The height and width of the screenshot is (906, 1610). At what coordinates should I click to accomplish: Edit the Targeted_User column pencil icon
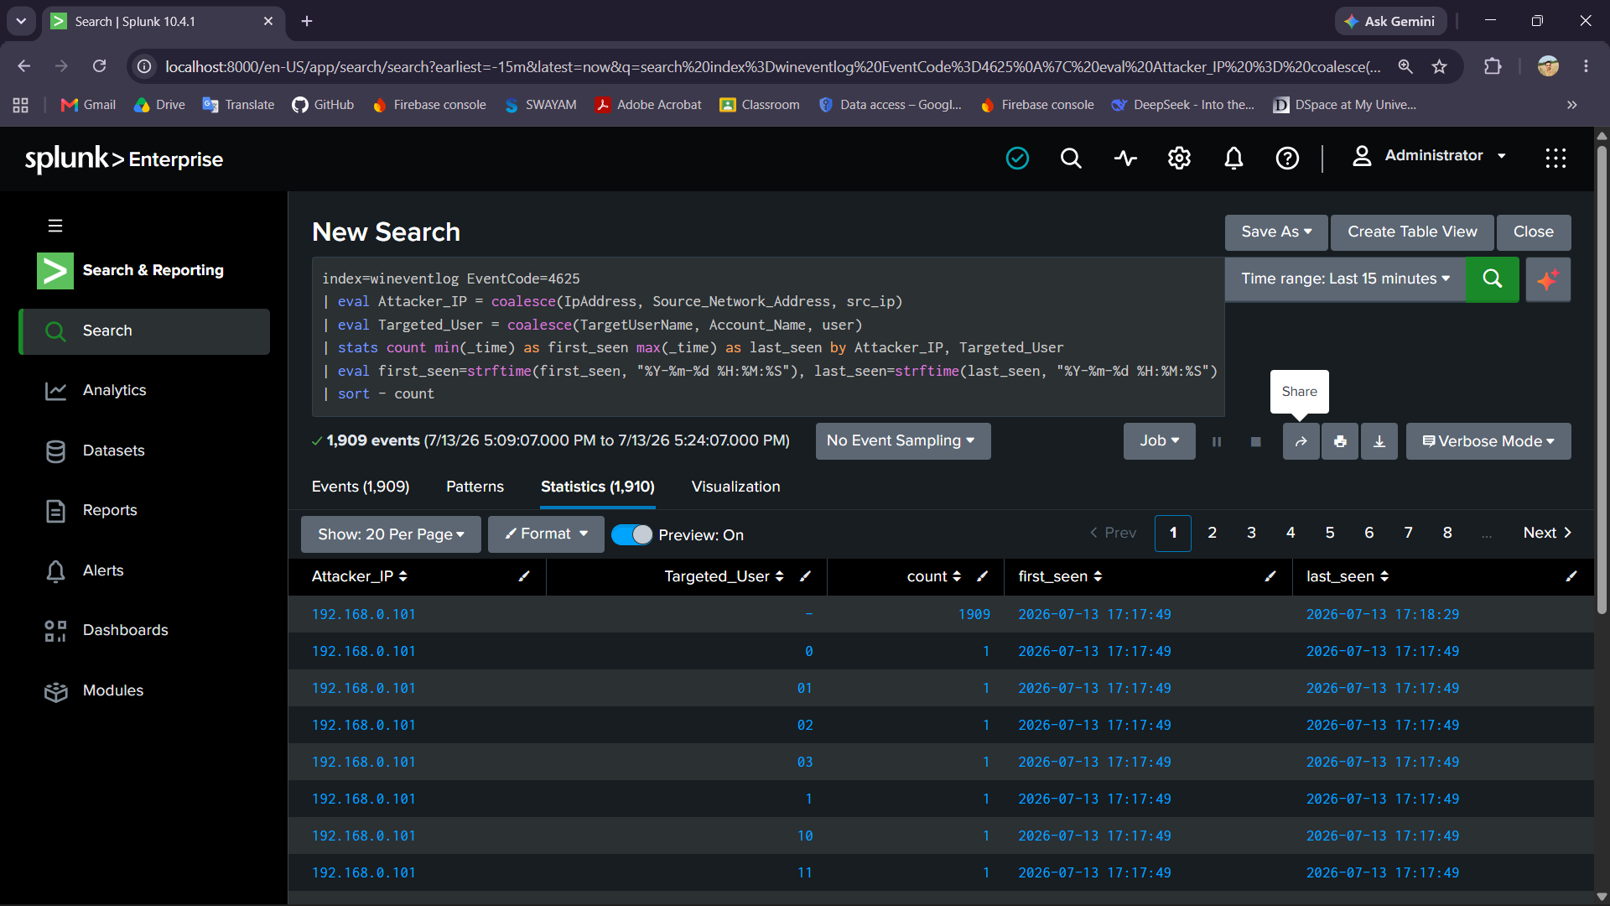tap(805, 576)
